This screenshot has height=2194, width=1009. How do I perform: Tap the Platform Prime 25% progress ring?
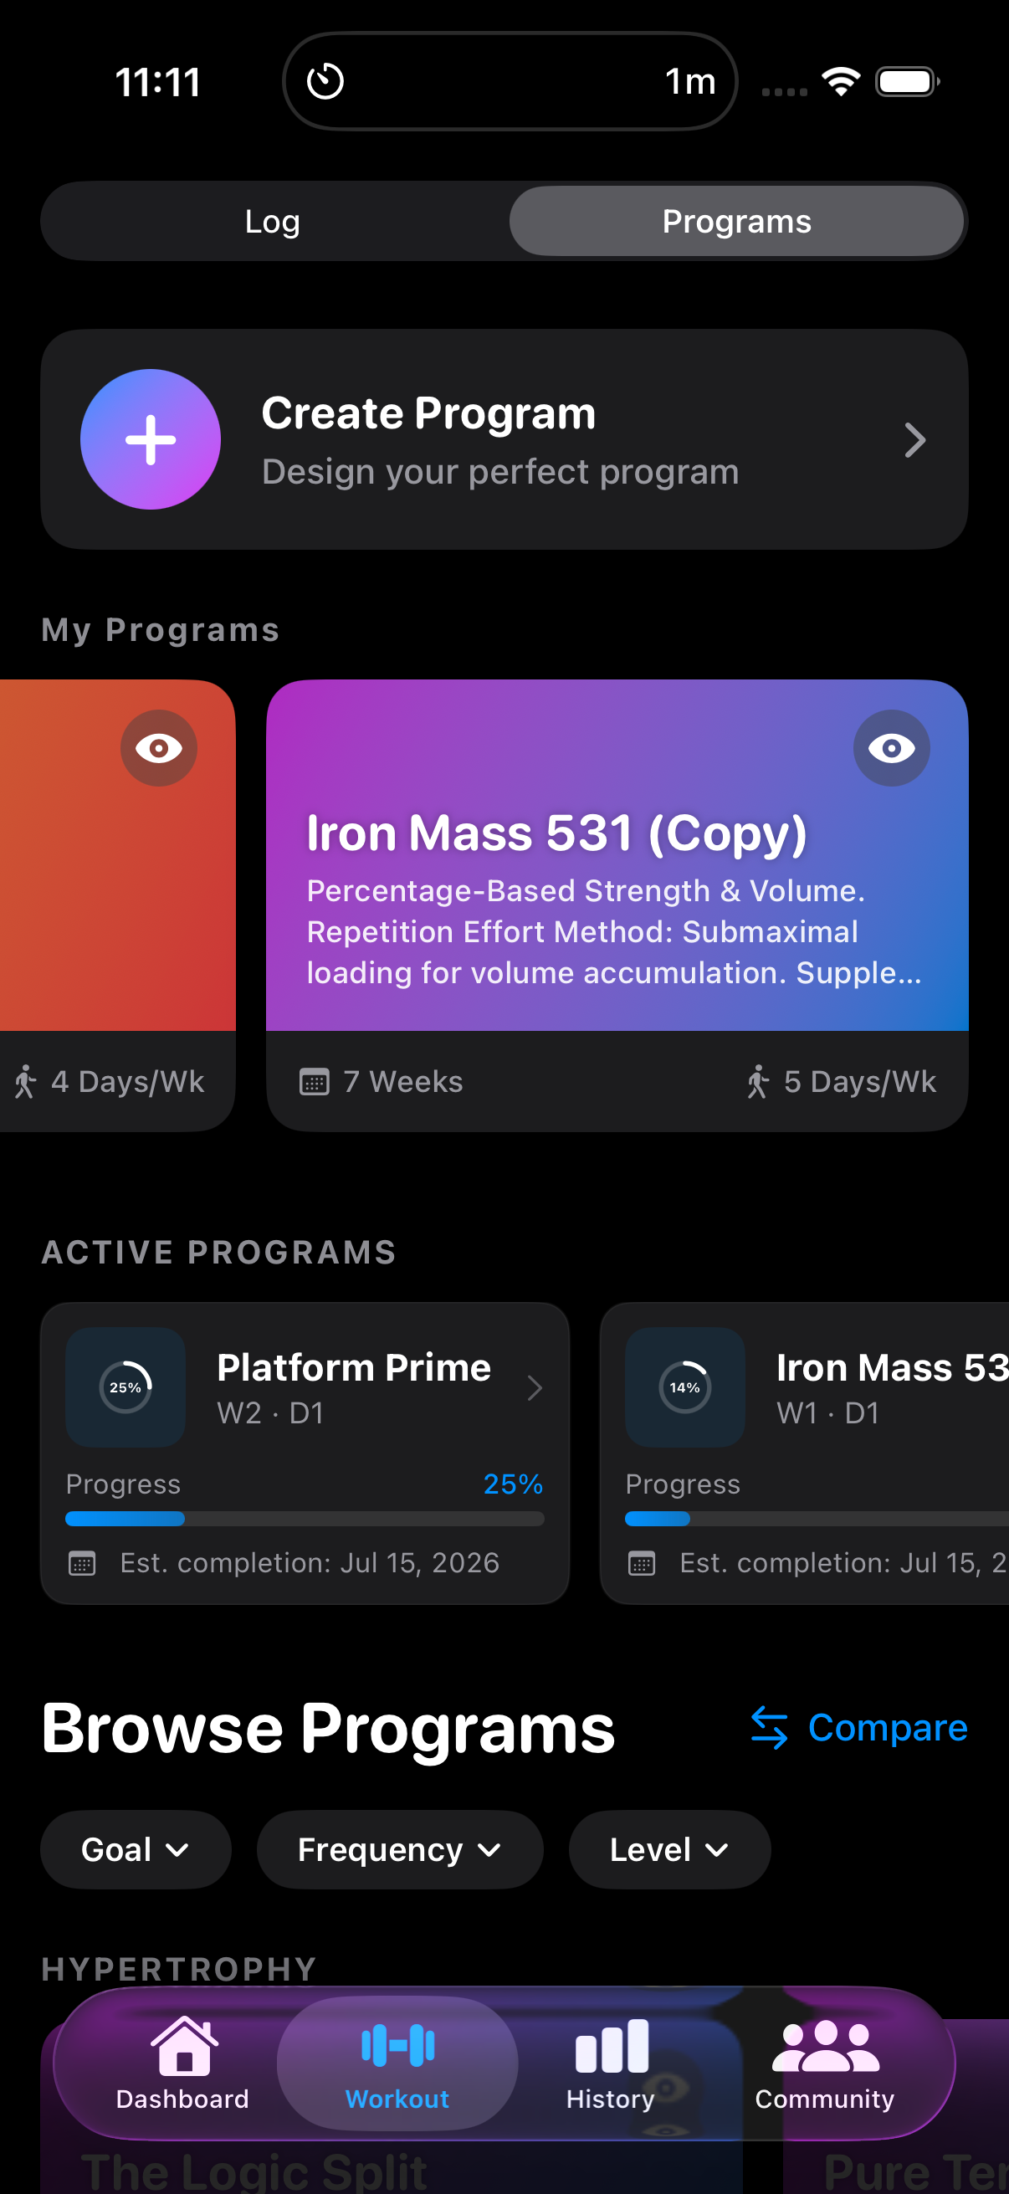tap(126, 1387)
